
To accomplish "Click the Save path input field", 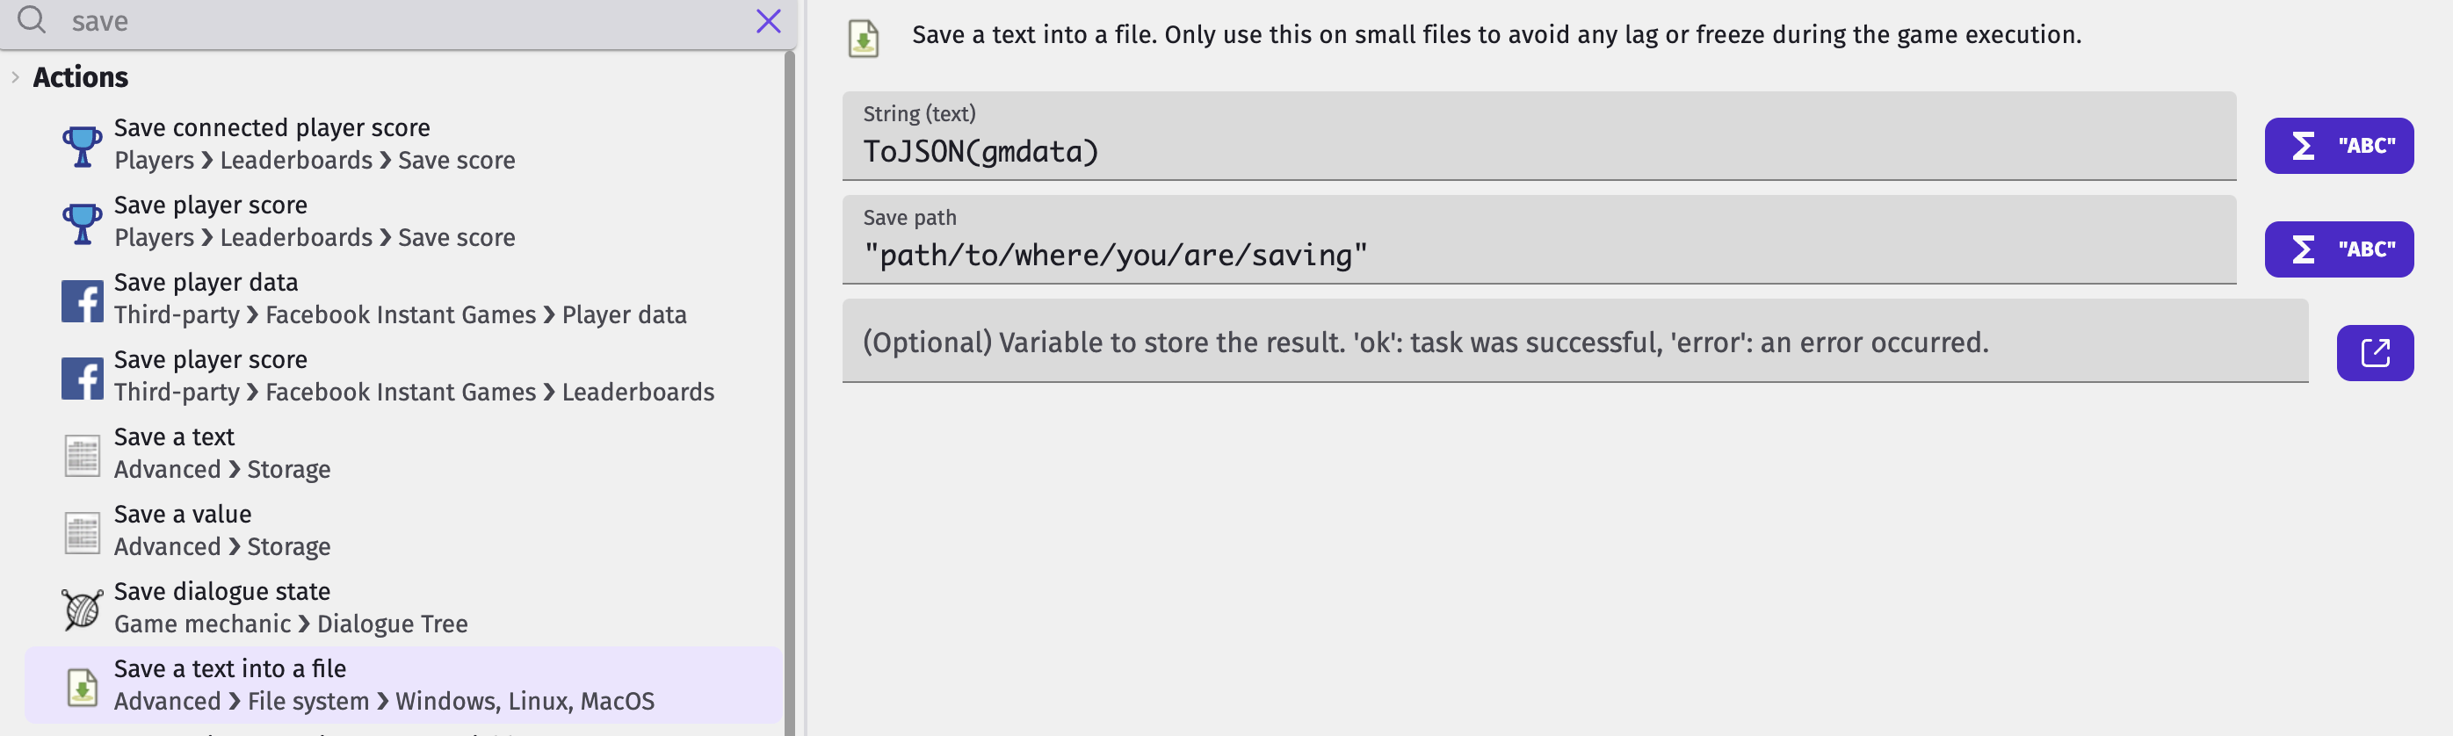I will tap(1538, 240).
